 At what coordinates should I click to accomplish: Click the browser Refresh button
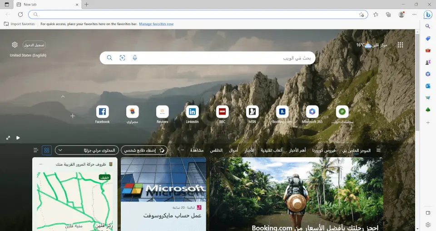coord(20,14)
